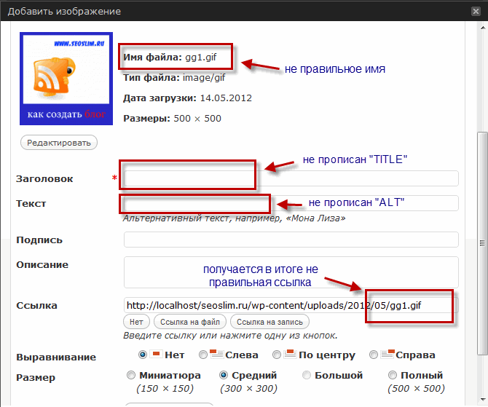Image resolution: width=488 pixels, height=407 pixels.
Task: Click the right-align icon beside Справа
Action: tap(387, 354)
